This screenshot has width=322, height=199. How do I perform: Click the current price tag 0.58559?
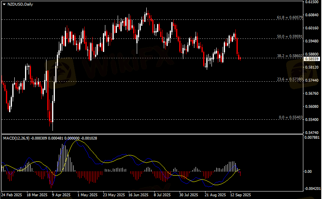click(x=312, y=59)
